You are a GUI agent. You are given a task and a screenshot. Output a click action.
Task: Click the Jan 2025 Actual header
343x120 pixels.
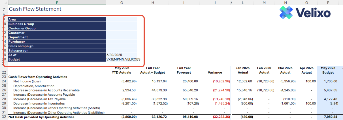pos(243,70)
